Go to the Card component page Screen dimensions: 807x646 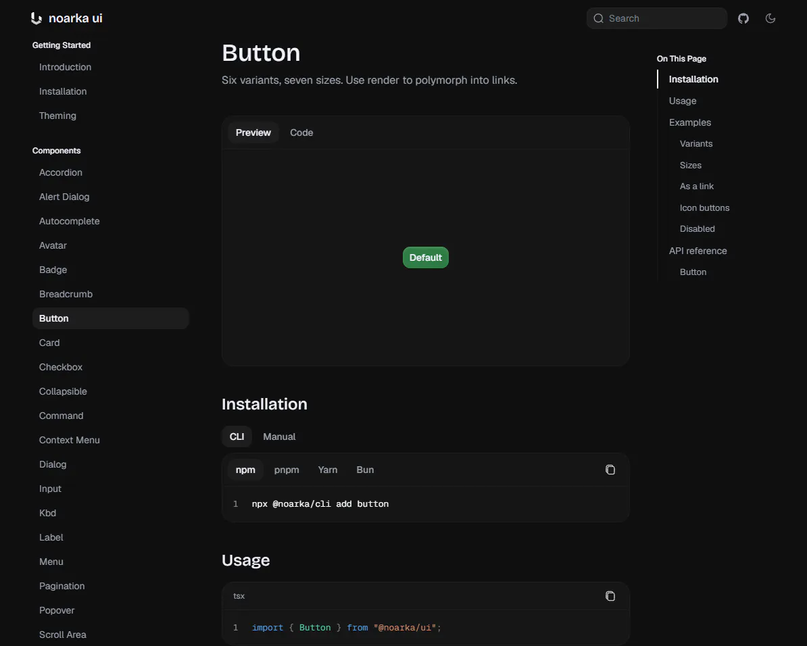(49, 343)
